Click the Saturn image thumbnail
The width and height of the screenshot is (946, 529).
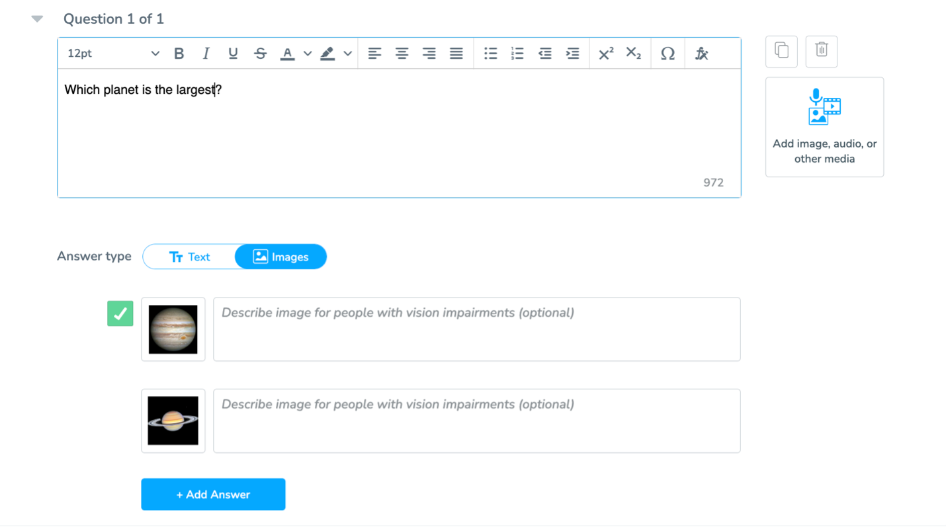(x=173, y=421)
